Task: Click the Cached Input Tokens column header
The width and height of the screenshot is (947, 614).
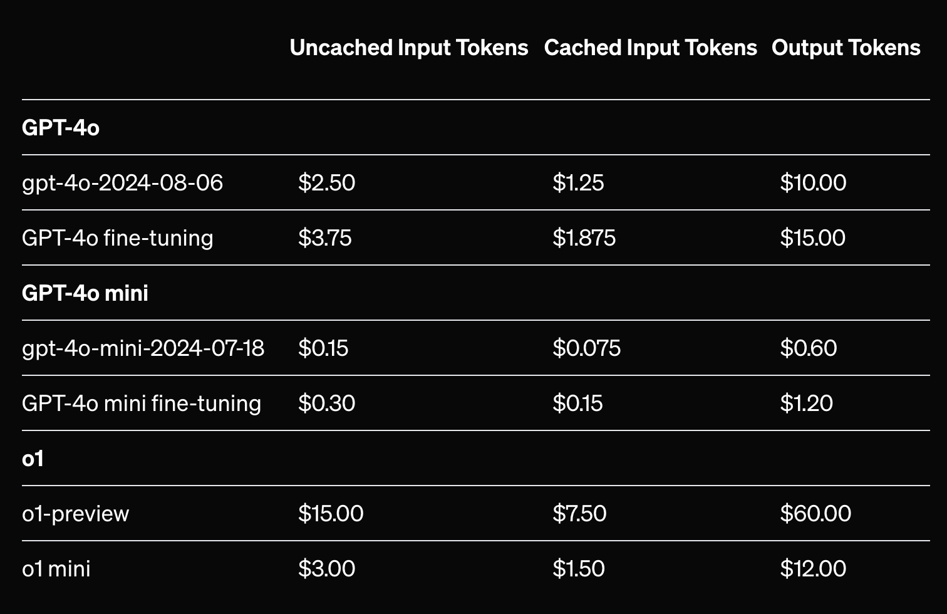Action: click(x=650, y=48)
